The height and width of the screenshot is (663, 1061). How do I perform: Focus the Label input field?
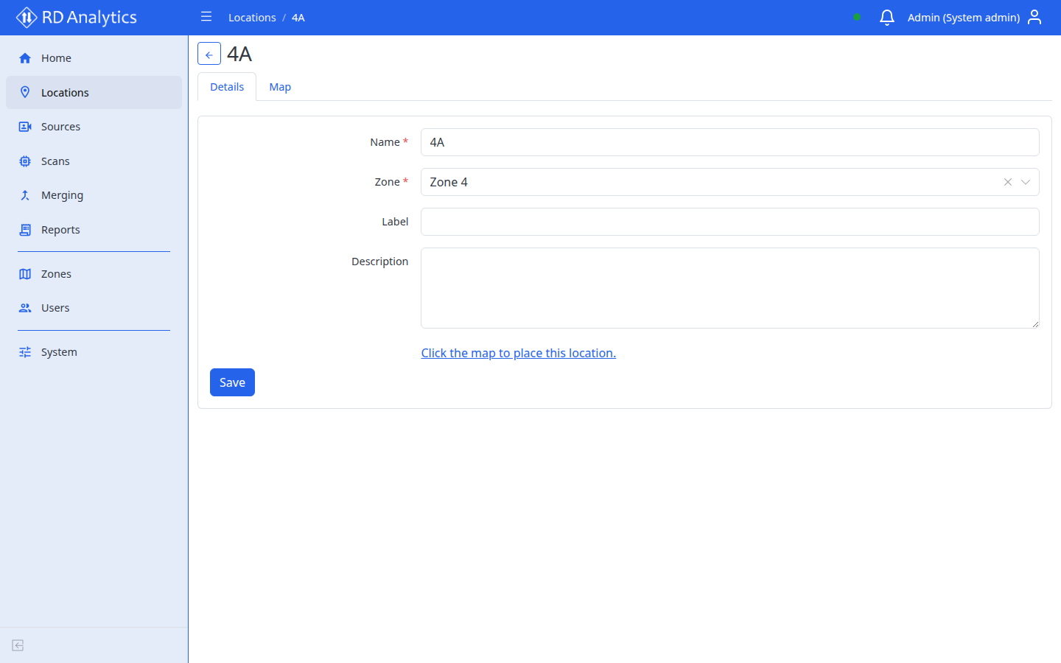pos(729,222)
